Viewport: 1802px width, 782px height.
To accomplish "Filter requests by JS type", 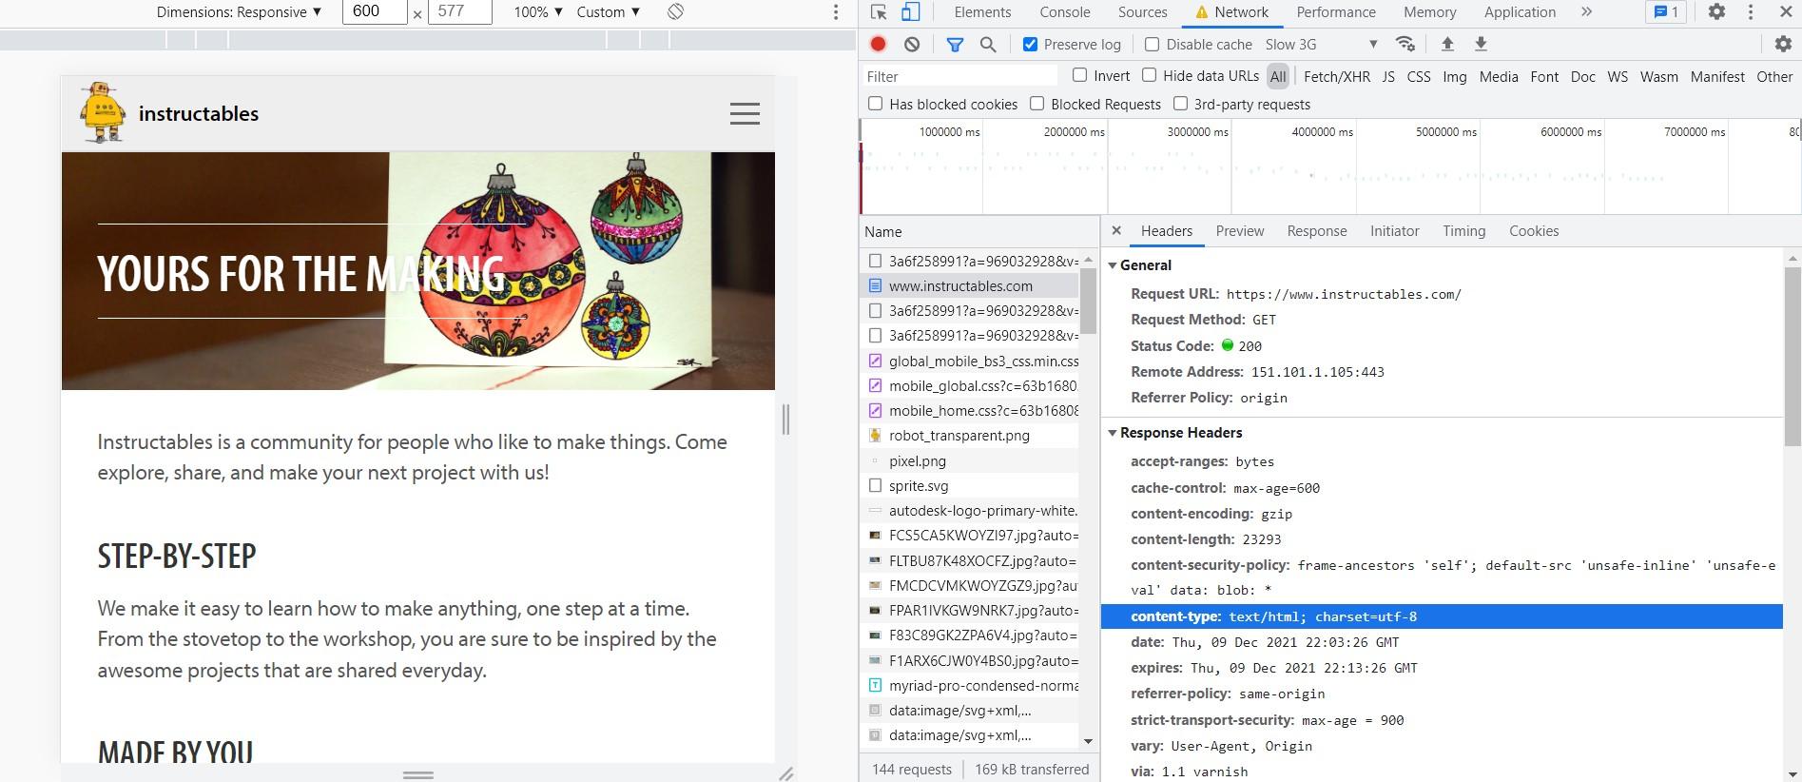I will (1388, 76).
